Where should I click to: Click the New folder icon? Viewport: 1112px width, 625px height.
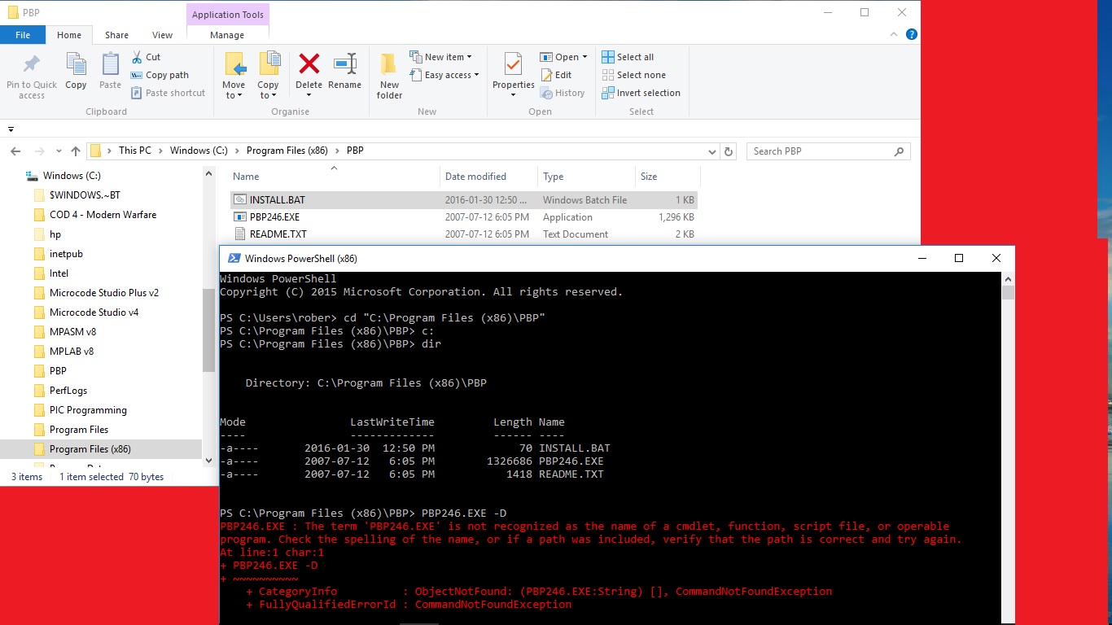389,65
